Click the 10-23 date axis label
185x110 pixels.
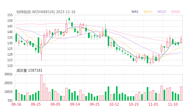(x=133, y=104)
